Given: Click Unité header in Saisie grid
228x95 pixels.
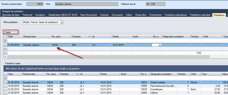Looking at the screenshot, I should [212, 37].
